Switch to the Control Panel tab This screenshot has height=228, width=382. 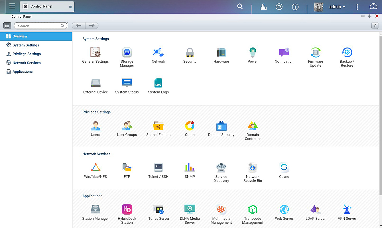43,6
